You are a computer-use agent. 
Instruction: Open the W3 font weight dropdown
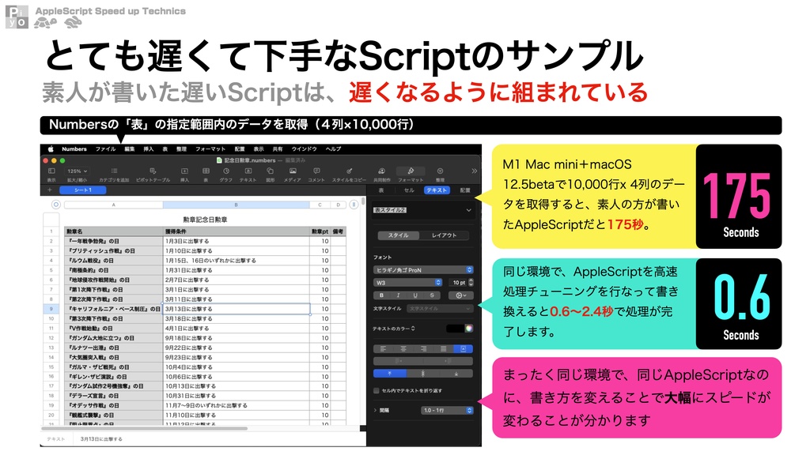tap(407, 283)
